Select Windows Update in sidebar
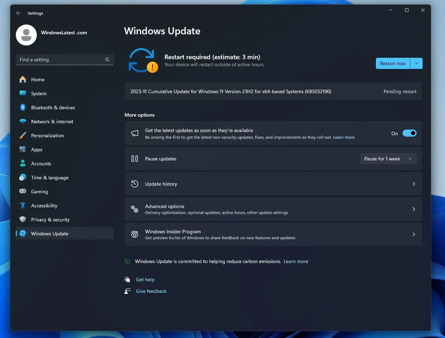 [65, 234]
